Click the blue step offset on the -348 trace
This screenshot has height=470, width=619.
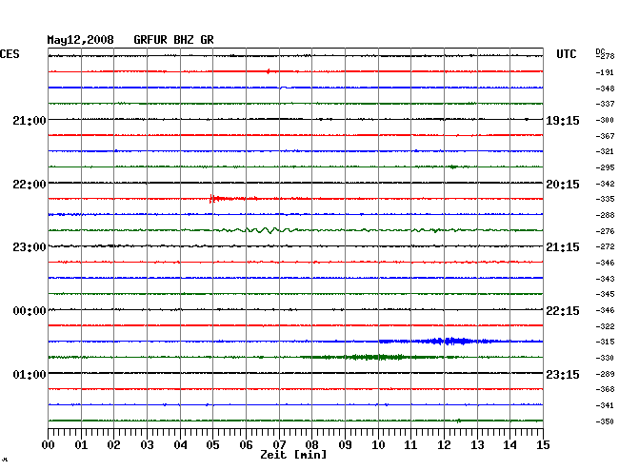pyautogui.click(x=283, y=88)
